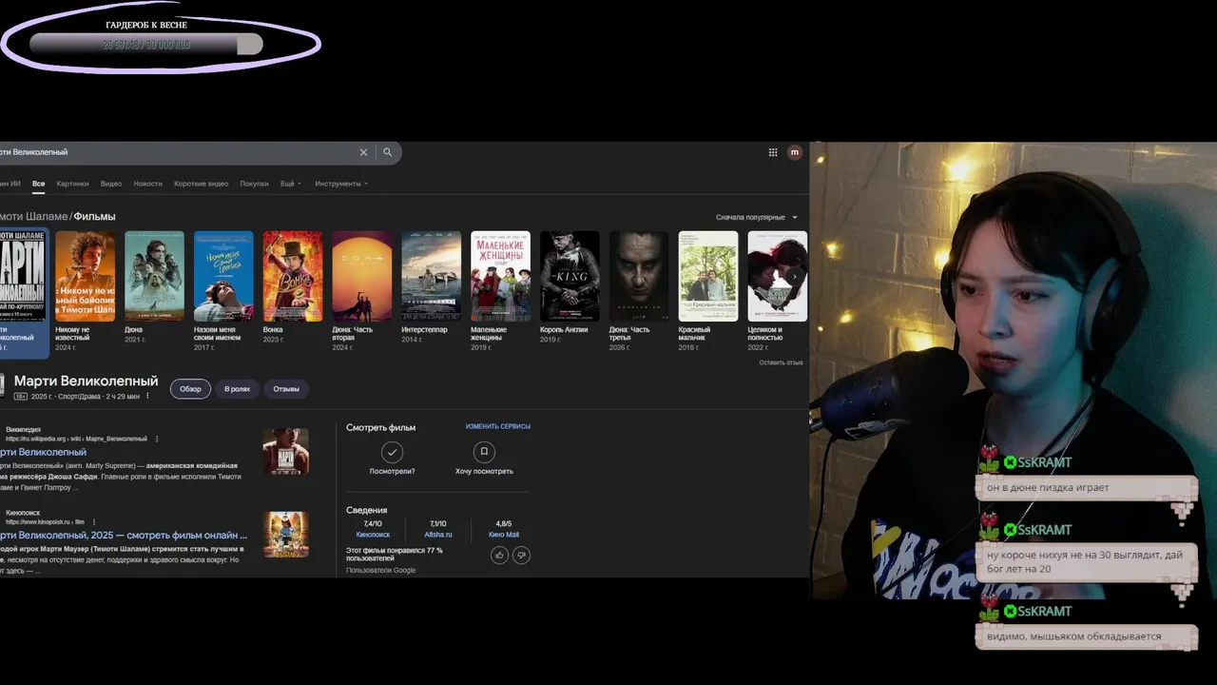Open the three-dot menu on the Википедия result
Screen dimensions: 1217x685
click(157, 439)
